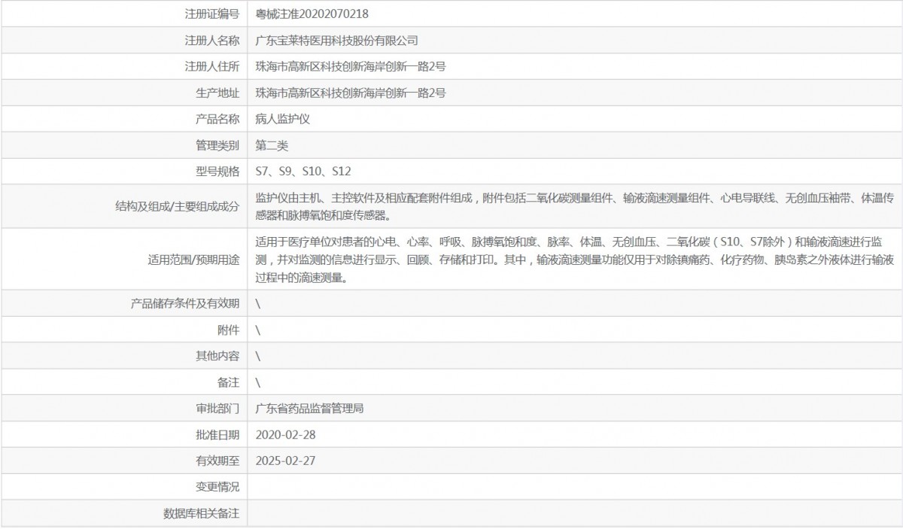Image resolution: width=903 pixels, height=529 pixels.
Task: Click the label 注册人住所
Action: pyautogui.click(x=211, y=66)
